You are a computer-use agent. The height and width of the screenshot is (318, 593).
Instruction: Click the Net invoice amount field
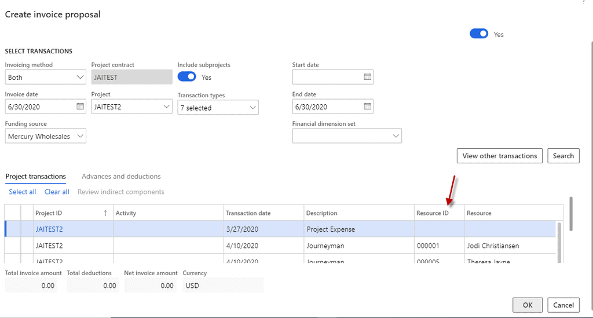coord(151,286)
